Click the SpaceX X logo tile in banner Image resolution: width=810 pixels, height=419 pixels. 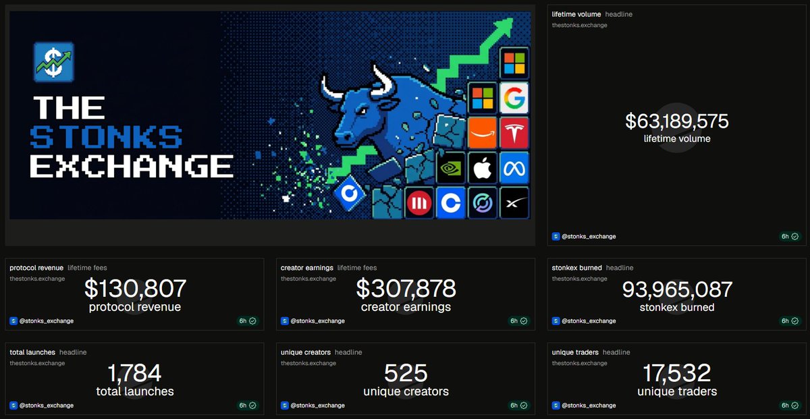point(514,203)
